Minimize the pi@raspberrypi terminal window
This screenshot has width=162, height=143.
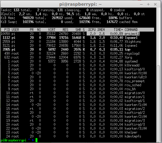(141, 5)
